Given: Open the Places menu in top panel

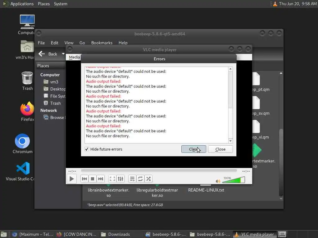Looking at the screenshot, I should [43, 4].
